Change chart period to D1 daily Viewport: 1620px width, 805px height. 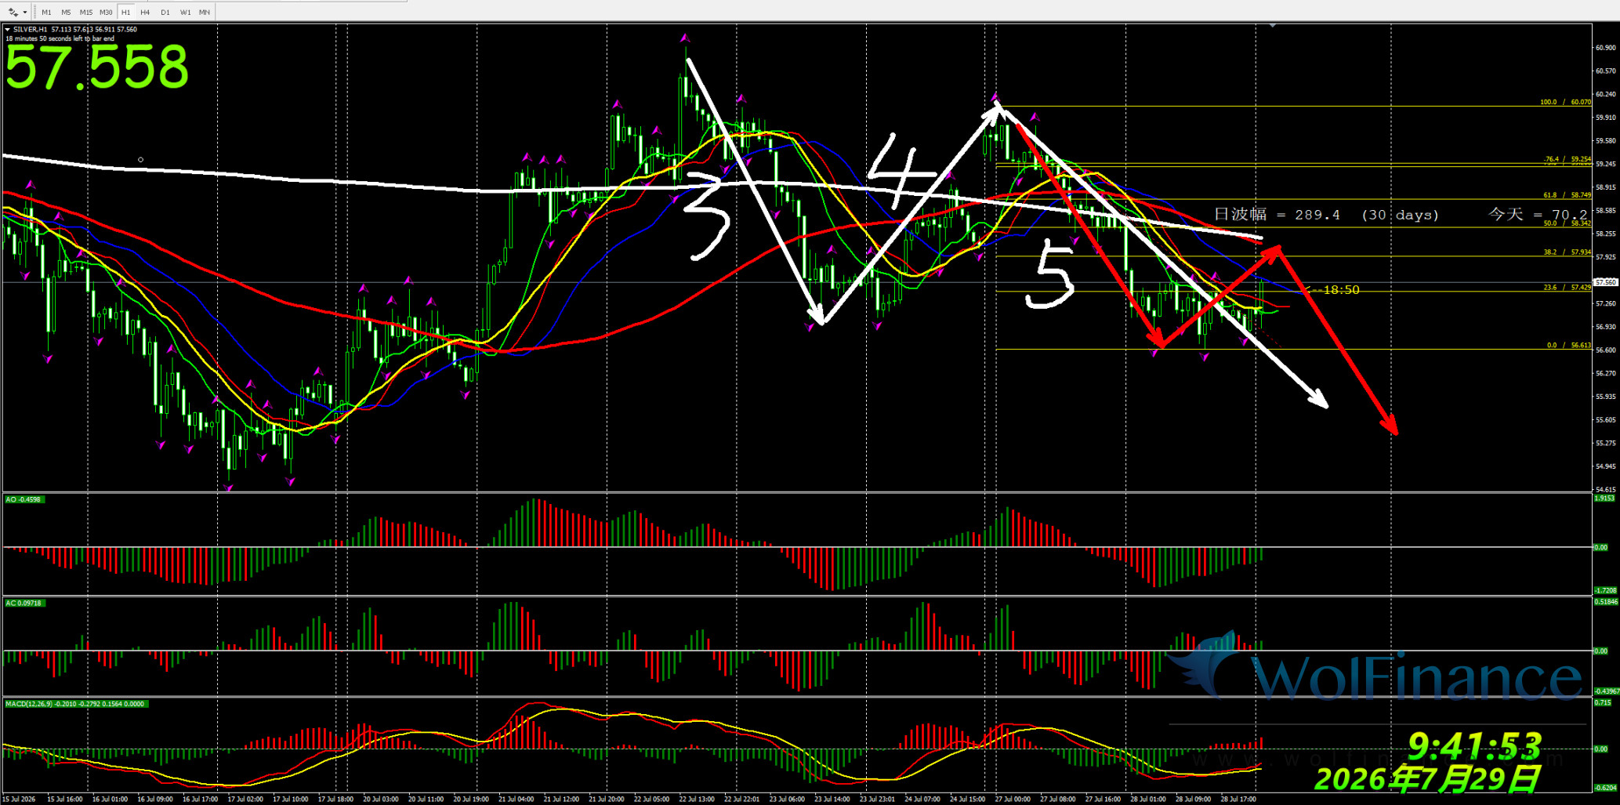point(165,12)
